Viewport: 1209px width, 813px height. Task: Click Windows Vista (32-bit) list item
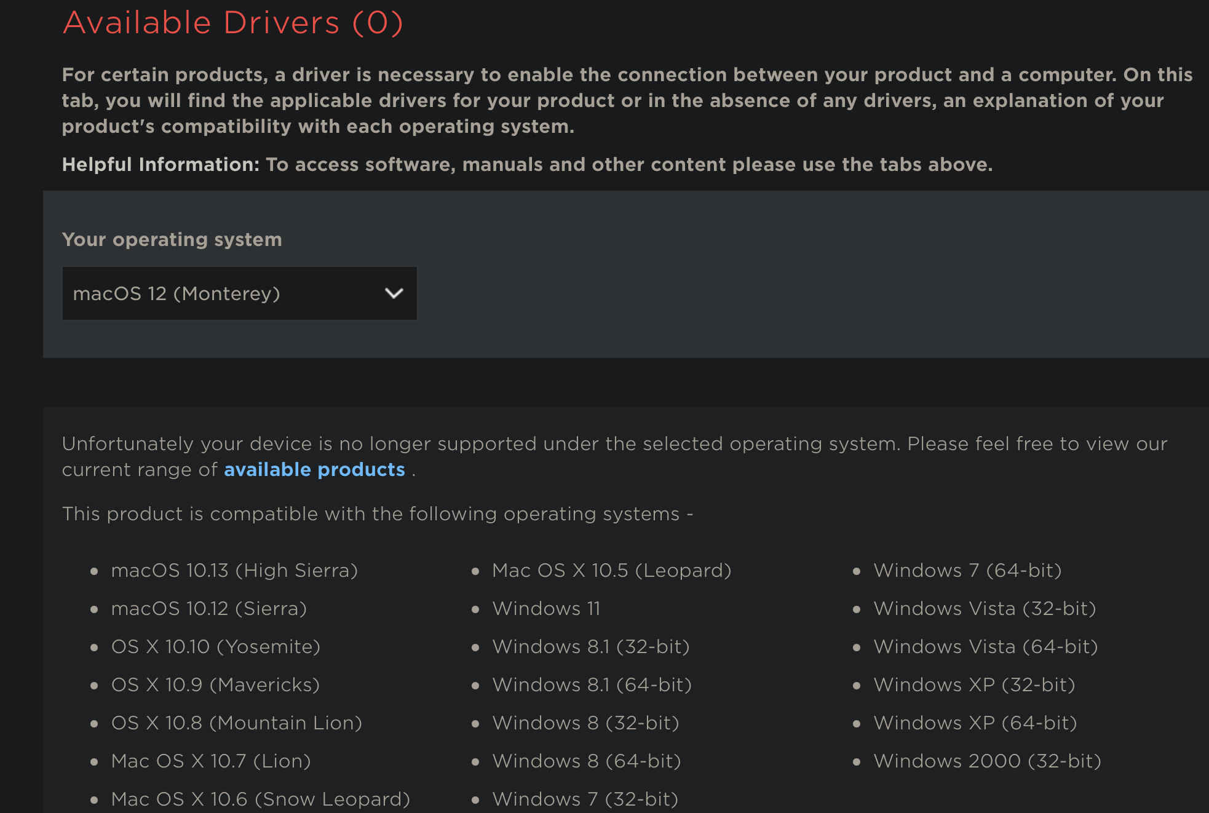(x=985, y=609)
